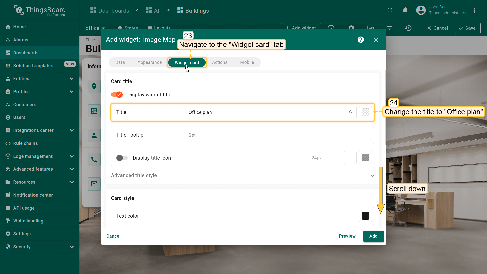Screen dimensions: 487x274
Task: Switch to the Actions tab
Action: coord(219,62)
